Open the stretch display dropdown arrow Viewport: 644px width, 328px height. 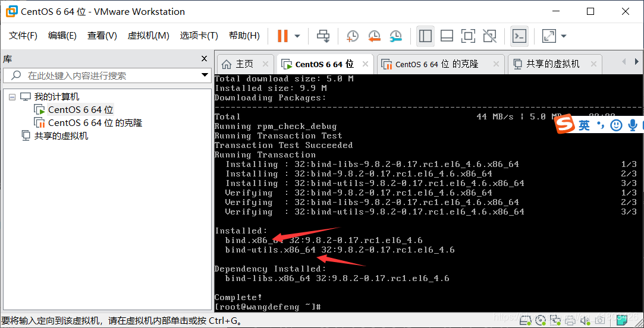click(x=564, y=36)
